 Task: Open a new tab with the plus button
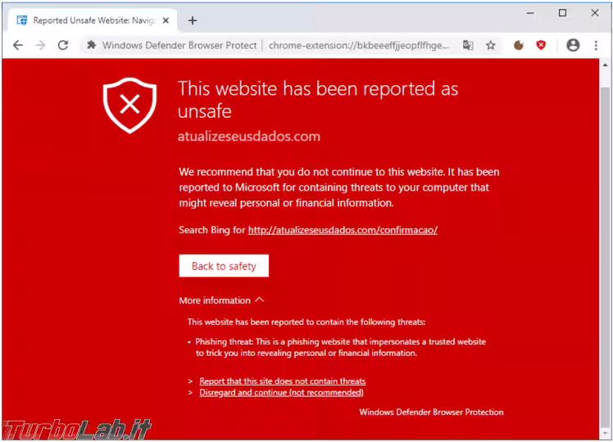pyautogui.click(x=193, y=20)
